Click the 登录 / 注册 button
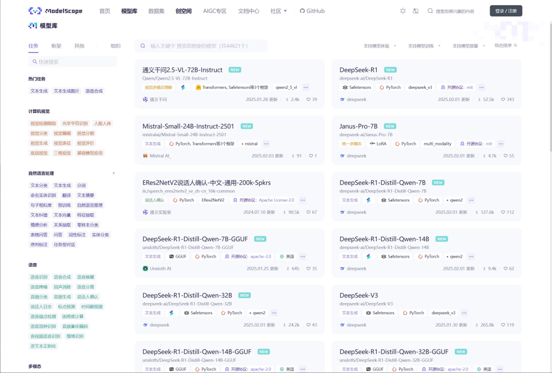Screen dimensions: 552x373 pyautogui.click(x=506, y=11)
